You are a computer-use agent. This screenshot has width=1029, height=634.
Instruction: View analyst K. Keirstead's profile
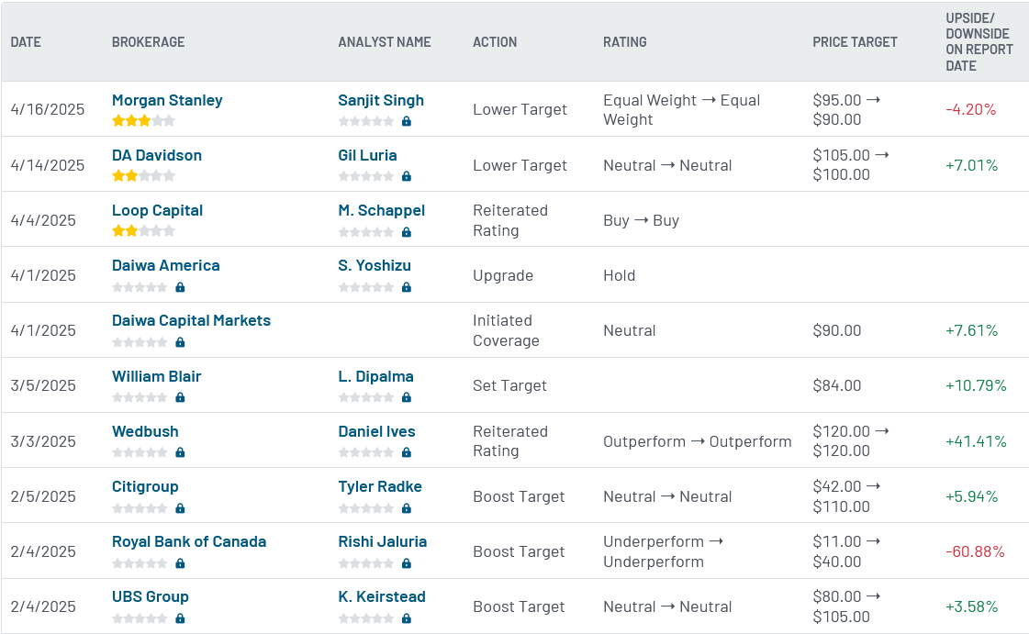click(382, 596)
